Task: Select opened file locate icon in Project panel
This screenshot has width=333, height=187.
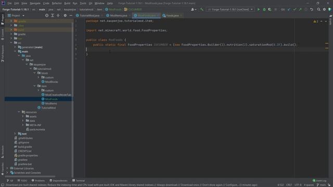Action: 47,16
